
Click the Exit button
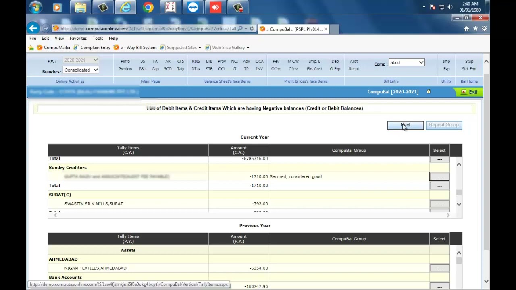(x=470, y=92)
